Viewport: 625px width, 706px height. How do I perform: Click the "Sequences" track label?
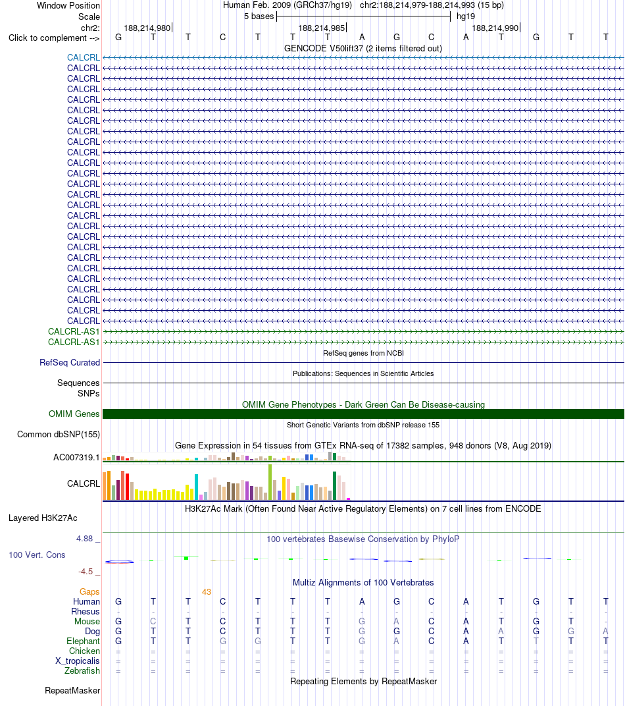click(78, 383)
